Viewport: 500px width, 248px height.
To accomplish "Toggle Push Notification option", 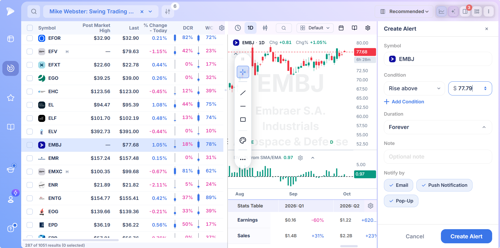I will (444, 185).
